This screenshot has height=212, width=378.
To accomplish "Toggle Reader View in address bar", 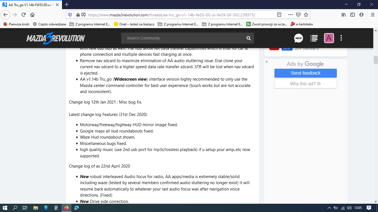I will pyautogui.click(x=279, y=15).
